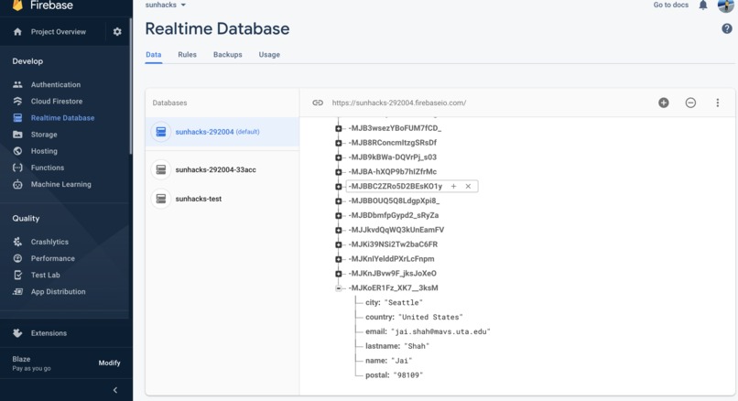Open the sunhacks project dropdown
The width and height of the screenshot is (738, 401).
(166, 5)
